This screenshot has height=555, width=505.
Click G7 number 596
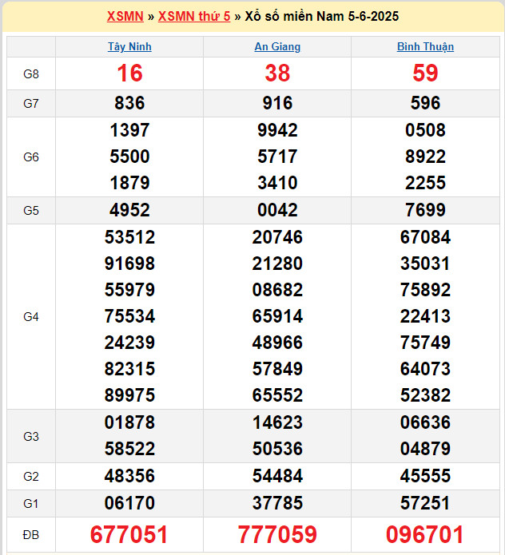(425, 103)
